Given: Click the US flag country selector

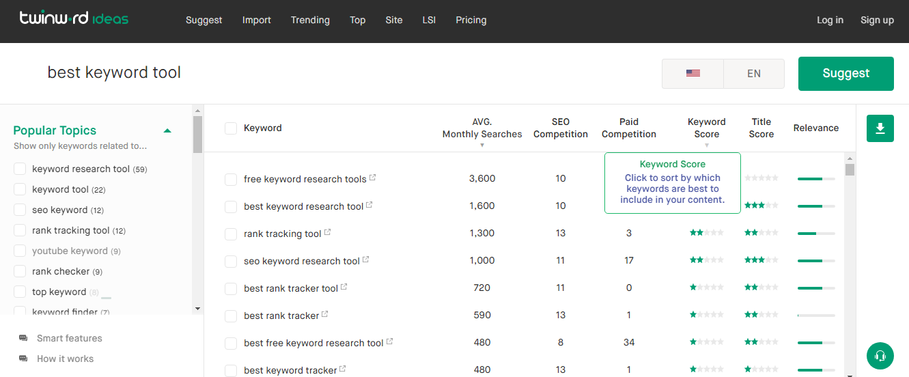Looking at the screenshot, I should [x=693, y=73].
